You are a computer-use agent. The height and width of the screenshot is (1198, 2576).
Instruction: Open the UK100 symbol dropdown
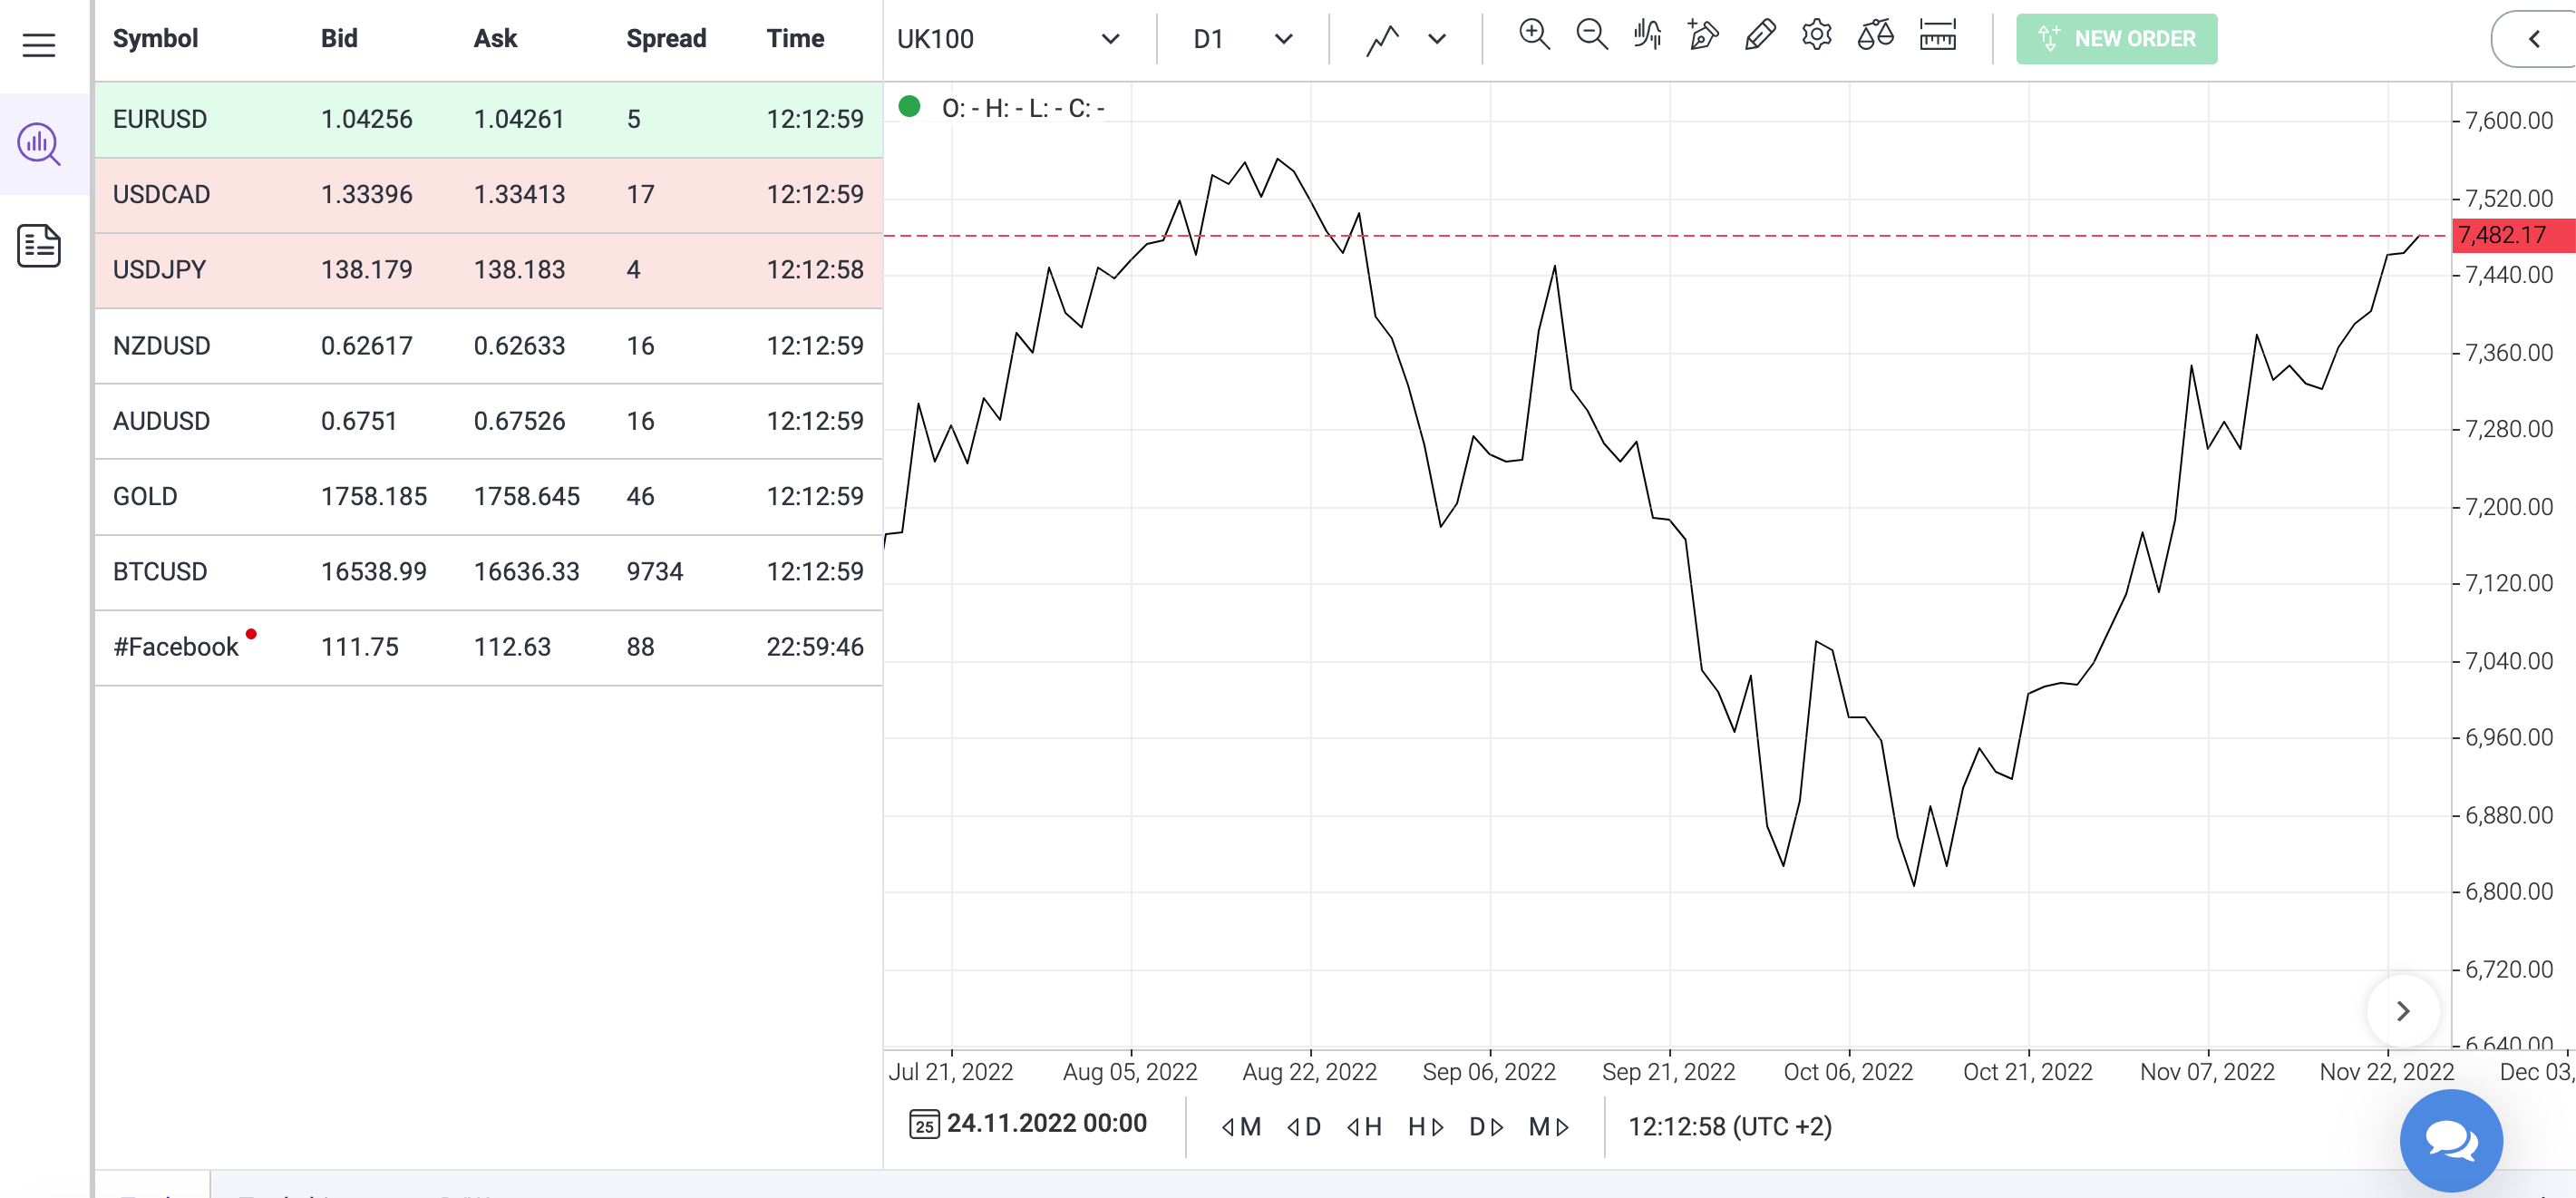pyautogui.click(x=1008, y=39)
